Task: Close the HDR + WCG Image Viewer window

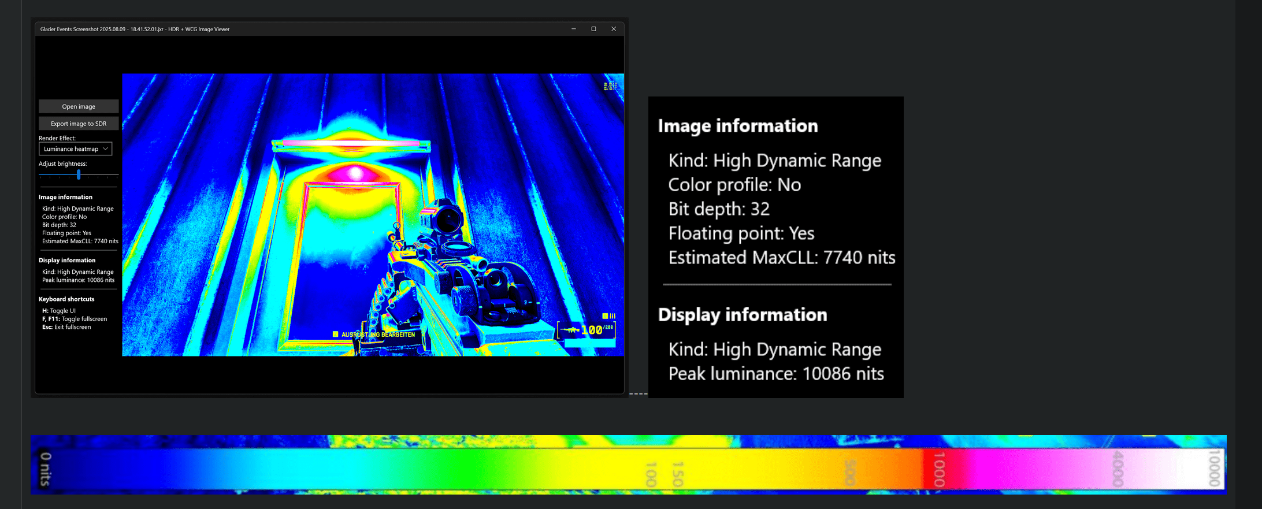Action: 614,29
